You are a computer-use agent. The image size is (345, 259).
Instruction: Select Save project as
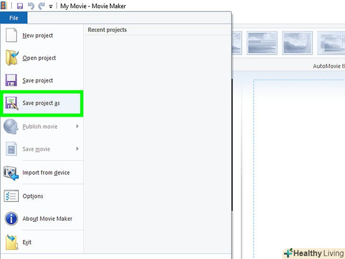[42, 103]
